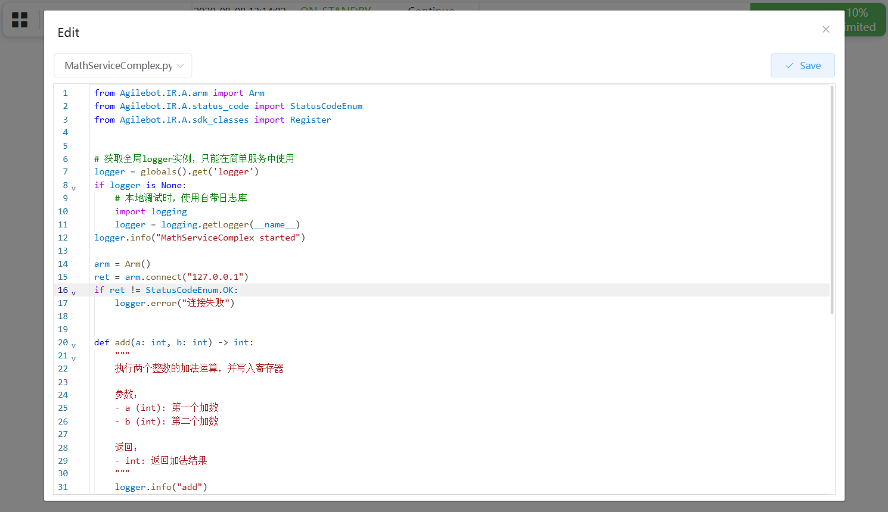Click line number 13 in the gutter
The image size is (888, 512).
pyautogui.click(x=63, y=251)
